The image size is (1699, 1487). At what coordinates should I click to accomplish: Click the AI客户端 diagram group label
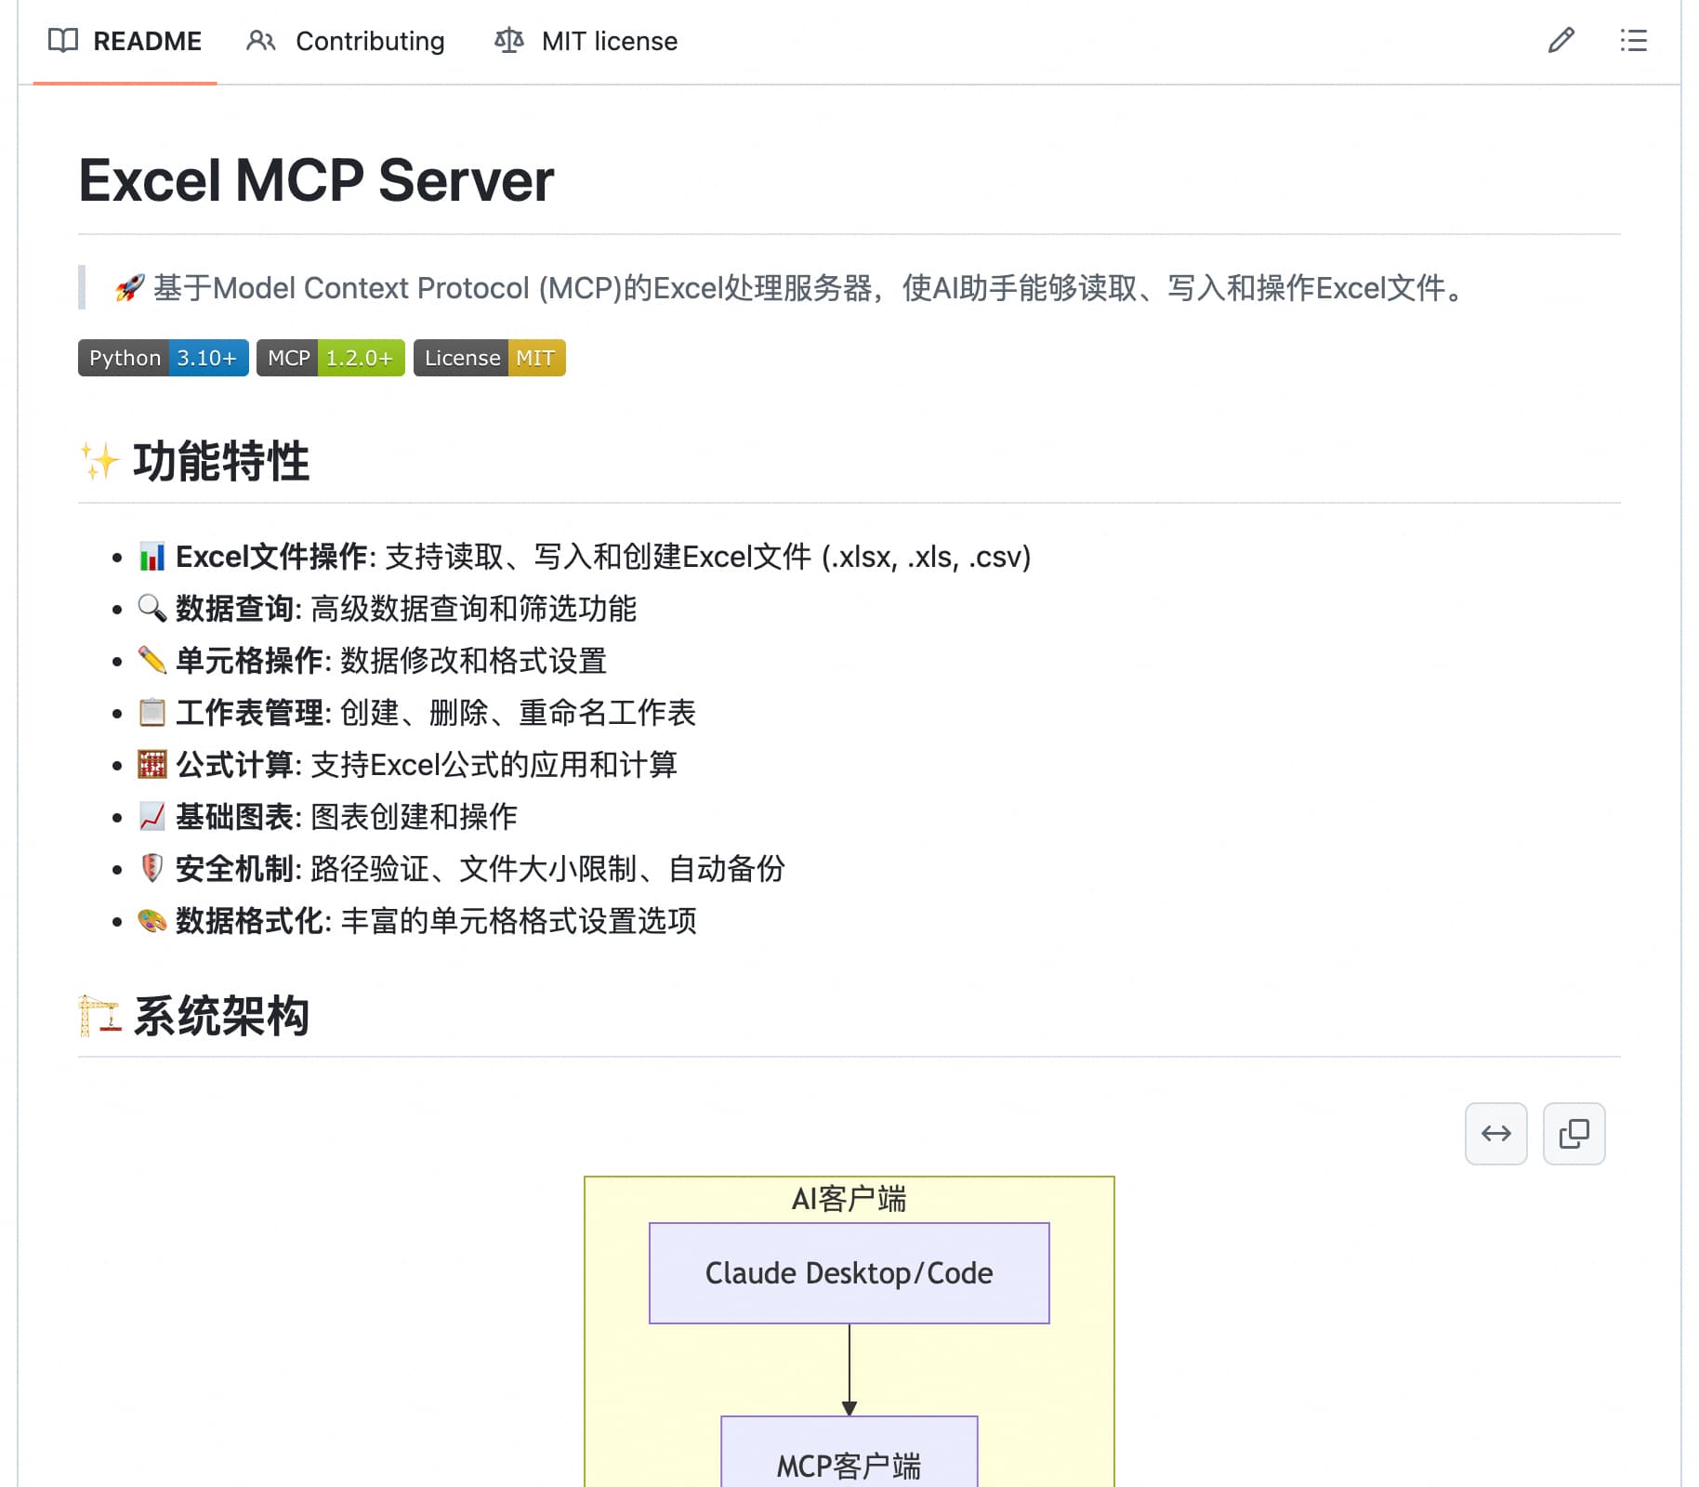coord(849,1199)
